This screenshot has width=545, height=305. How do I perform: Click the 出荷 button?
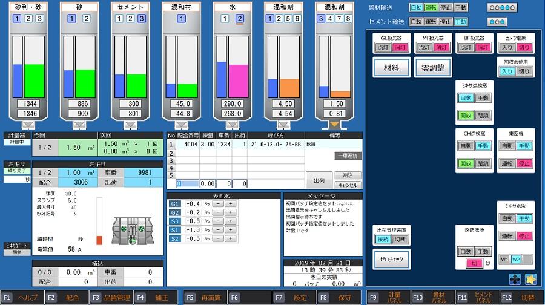(319, 180)
